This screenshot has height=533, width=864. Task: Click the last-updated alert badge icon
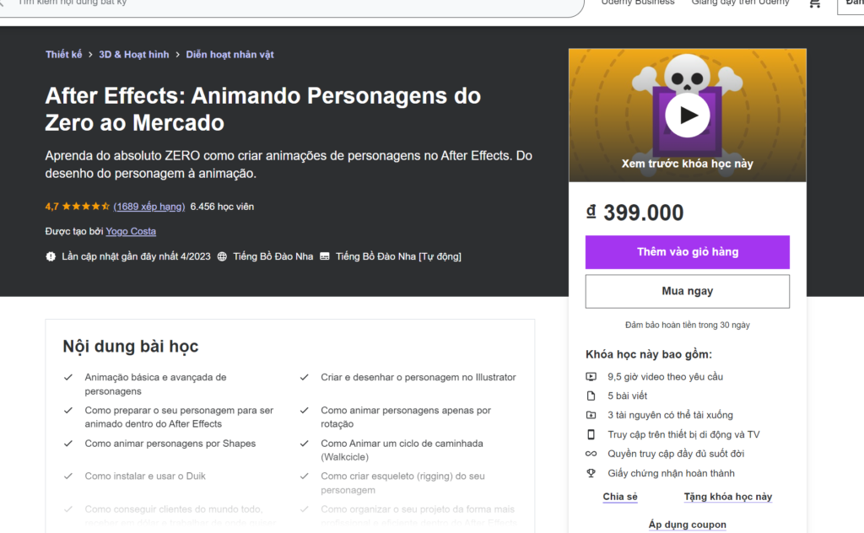pyautogui.click(x=51, y=256)
